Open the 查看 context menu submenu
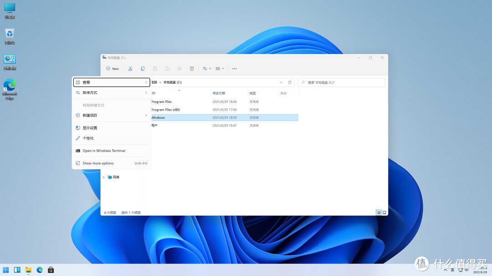The height and width of the screenshot is (276, 492). (x=111, y=82)
